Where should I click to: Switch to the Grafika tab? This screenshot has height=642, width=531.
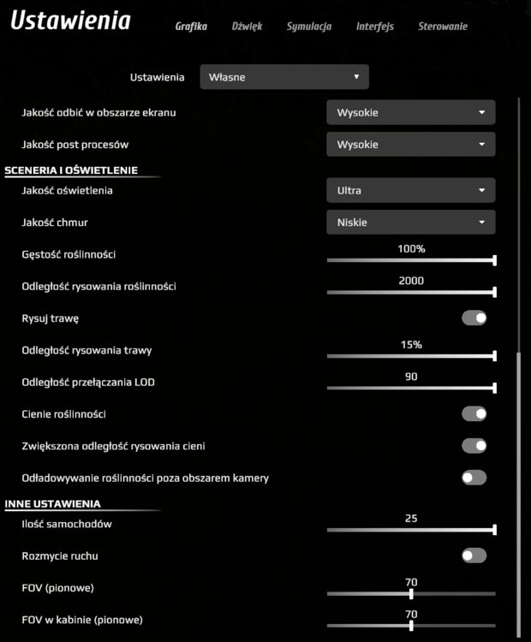pyautogui.click(x=191, y=27)
